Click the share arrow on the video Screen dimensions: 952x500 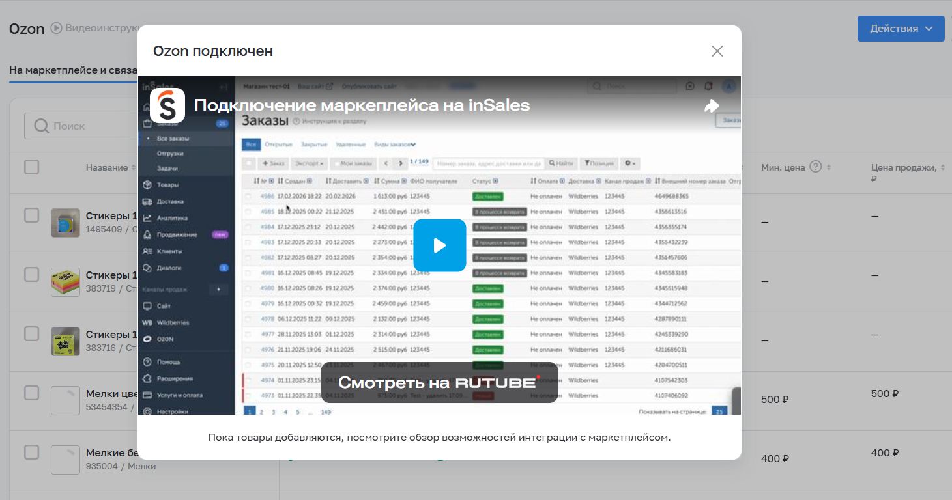coord(712,105)
